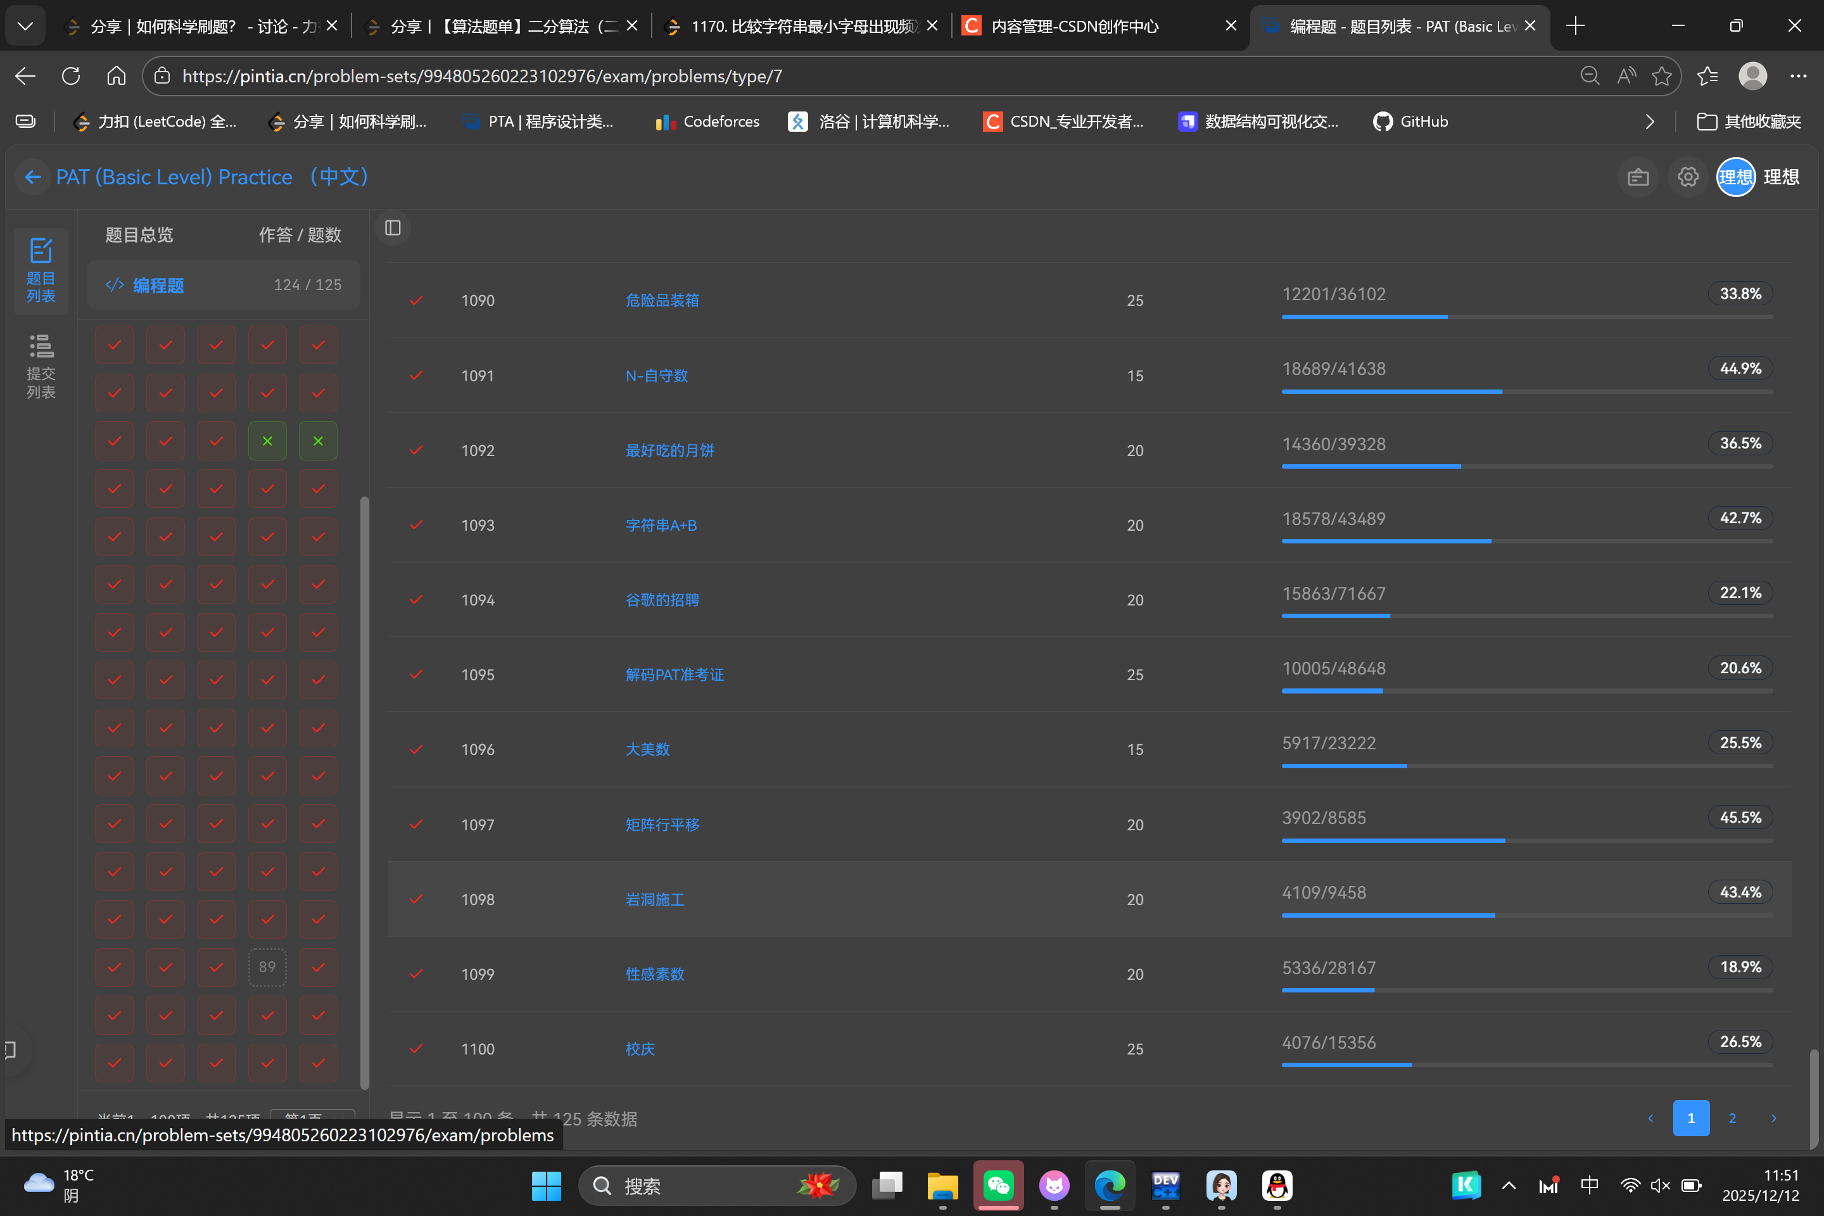
Task: Select the unattempted problem 89 box
Action: pos(267,967)
